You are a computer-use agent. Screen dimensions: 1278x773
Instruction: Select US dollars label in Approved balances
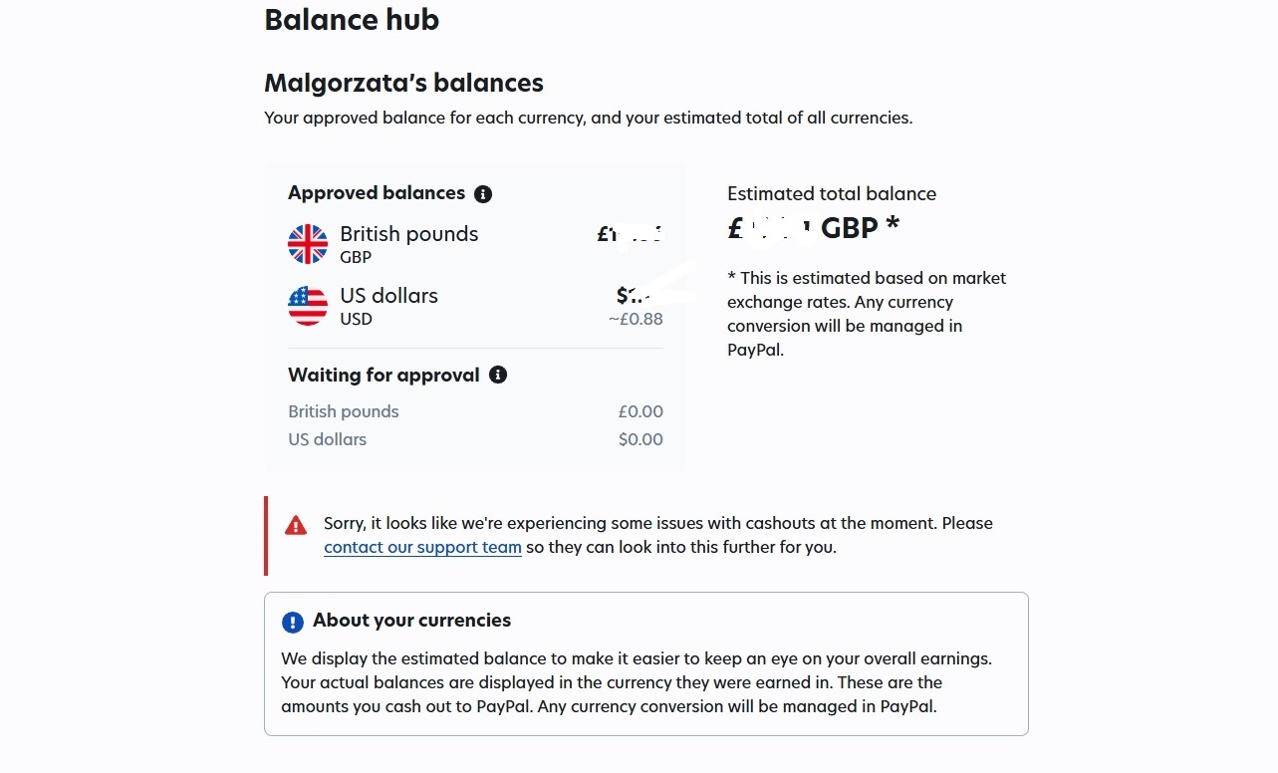click(x=388, y=296)
